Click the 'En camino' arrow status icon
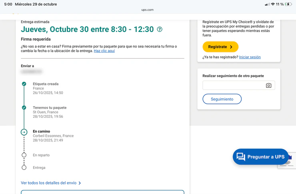The image size is (296, 194). point(24,132)
